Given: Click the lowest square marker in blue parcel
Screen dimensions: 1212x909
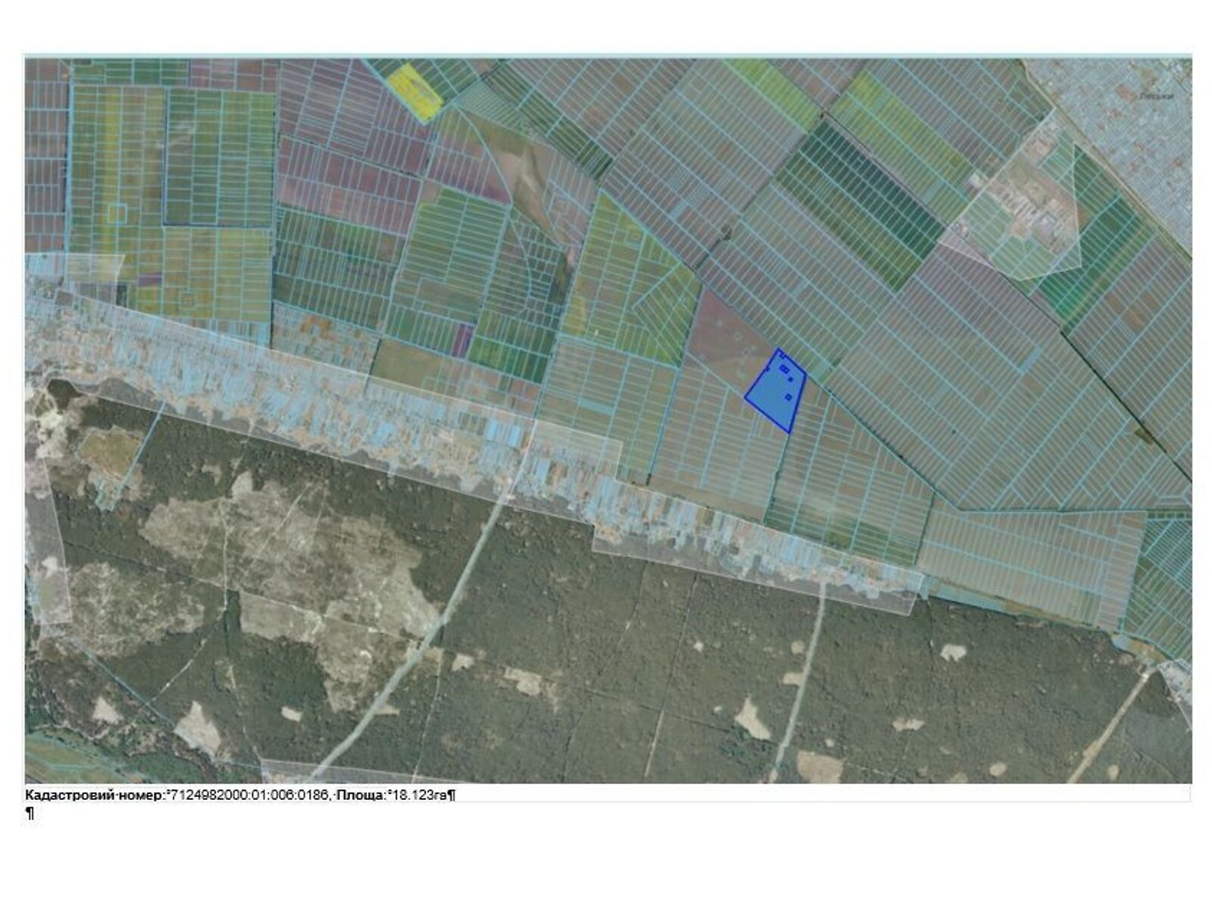Looking at the screenshot, I should click(789, 397).
